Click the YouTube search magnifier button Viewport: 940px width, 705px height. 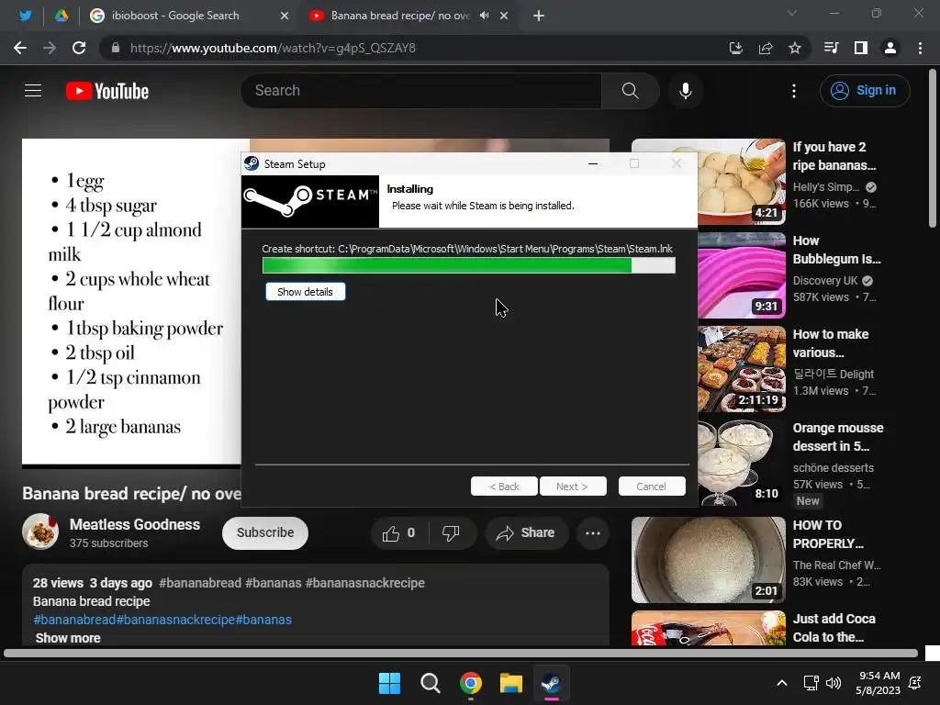tap(630, 91)
